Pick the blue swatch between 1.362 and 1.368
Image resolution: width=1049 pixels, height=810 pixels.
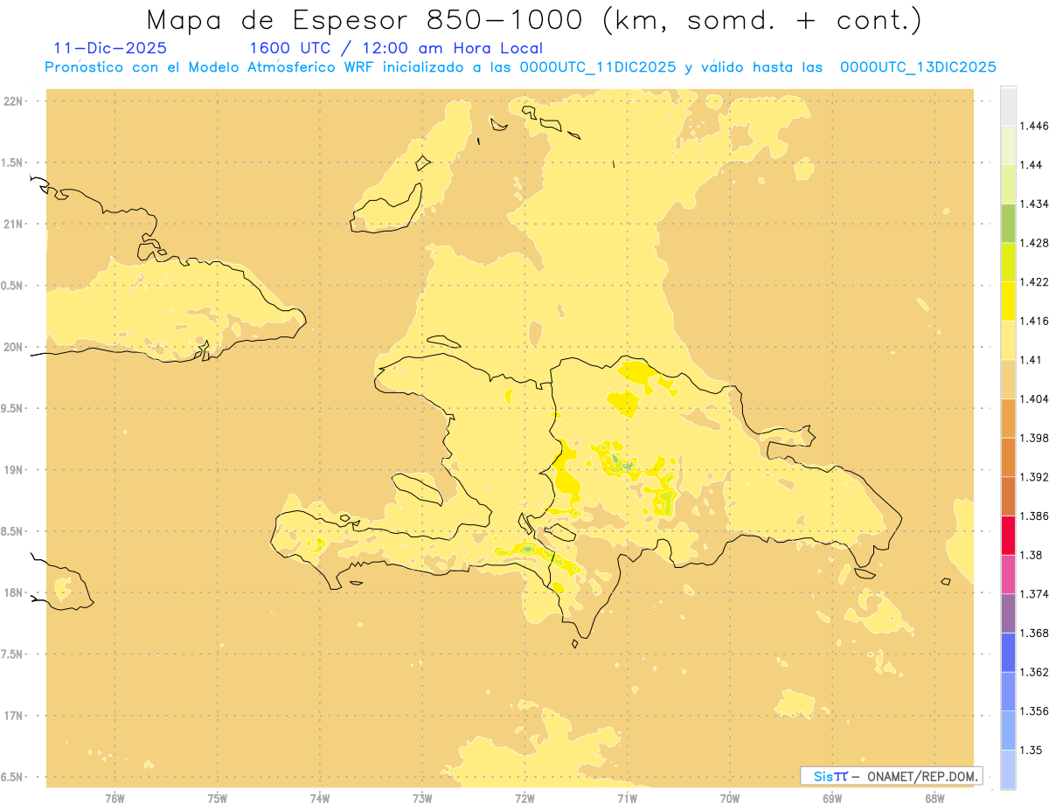pyautogui.click(x=1008, y=653)
